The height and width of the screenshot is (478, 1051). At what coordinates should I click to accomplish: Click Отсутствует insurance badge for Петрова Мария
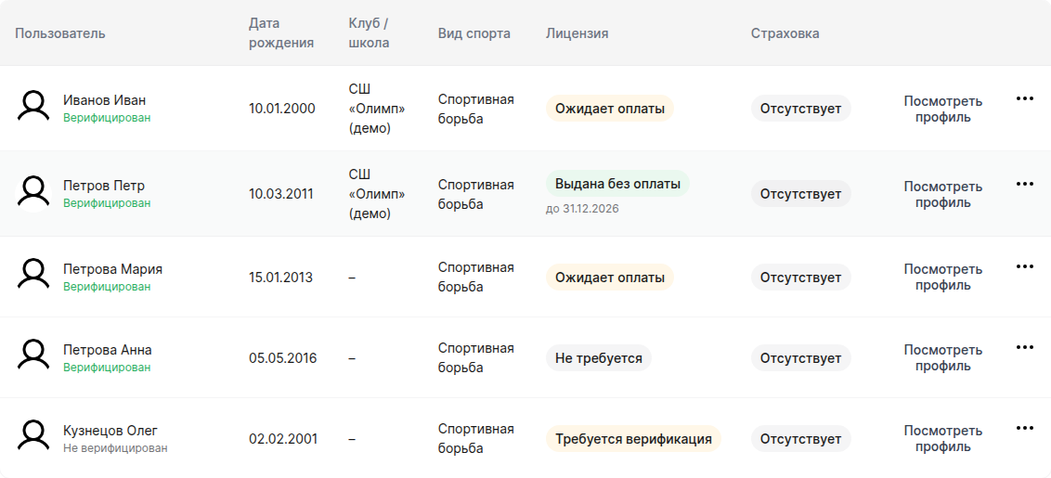pyautogui.click(x=801, y=278)
